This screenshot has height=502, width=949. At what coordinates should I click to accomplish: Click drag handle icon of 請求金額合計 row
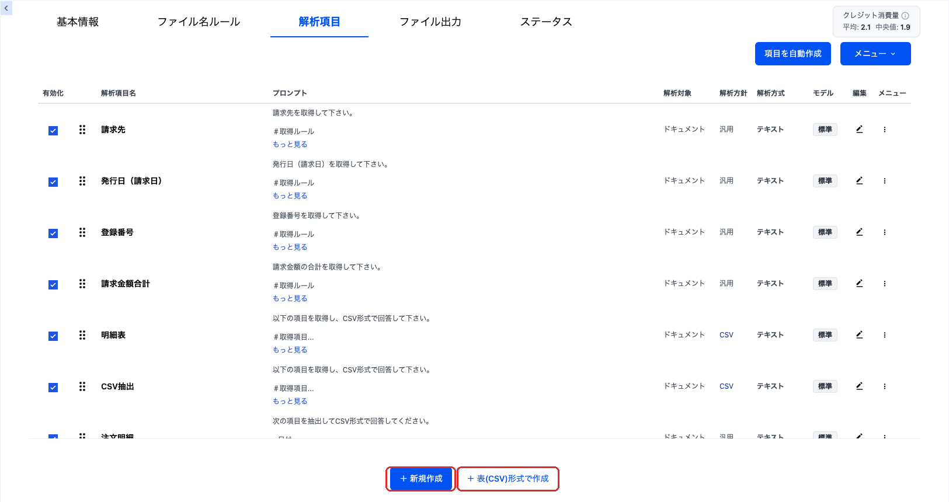point(82,284)
